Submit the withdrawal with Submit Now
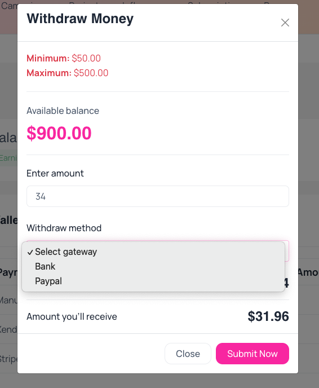 coord(252,354)
